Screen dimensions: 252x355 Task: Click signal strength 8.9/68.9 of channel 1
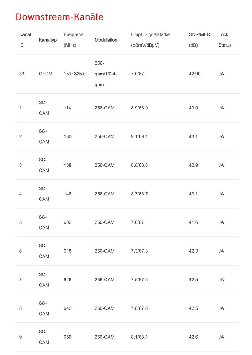tap(139, 108)
